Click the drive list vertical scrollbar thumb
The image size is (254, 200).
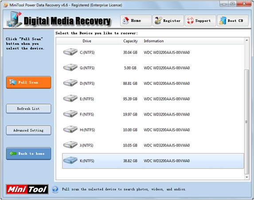247,122
